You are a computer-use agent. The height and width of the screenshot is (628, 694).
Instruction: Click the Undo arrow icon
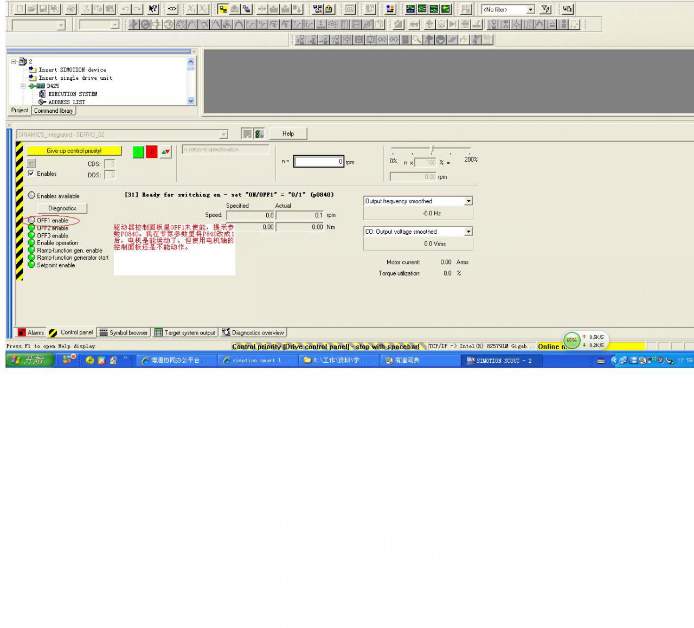click(x=125, y=9)
